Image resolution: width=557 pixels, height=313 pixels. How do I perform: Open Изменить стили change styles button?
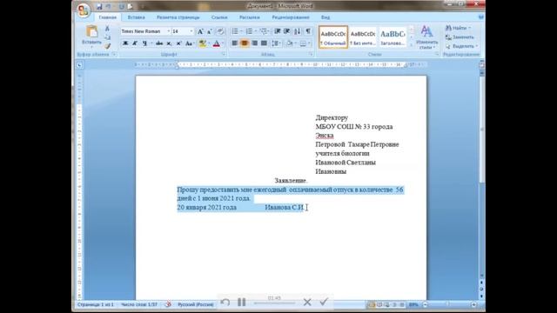426,37
